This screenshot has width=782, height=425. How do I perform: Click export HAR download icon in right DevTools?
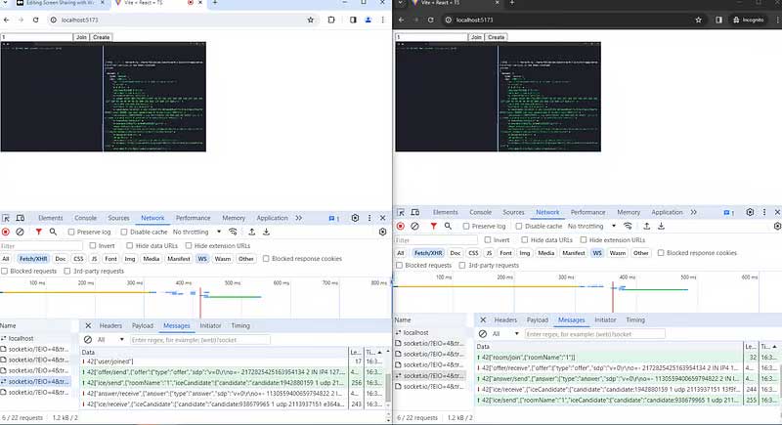pyautogui.click(x=660, y=226)
